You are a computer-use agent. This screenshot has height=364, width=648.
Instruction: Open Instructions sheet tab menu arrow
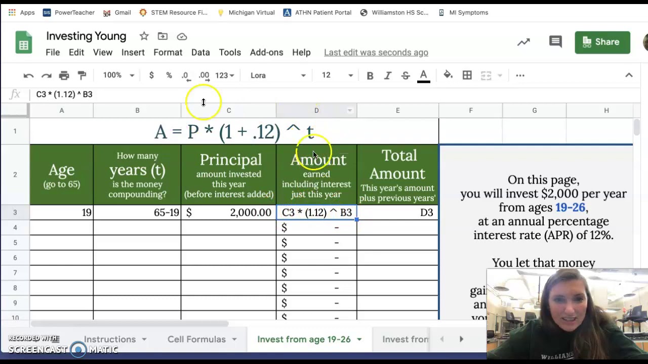pyautogui.click(x=144, y=339)
